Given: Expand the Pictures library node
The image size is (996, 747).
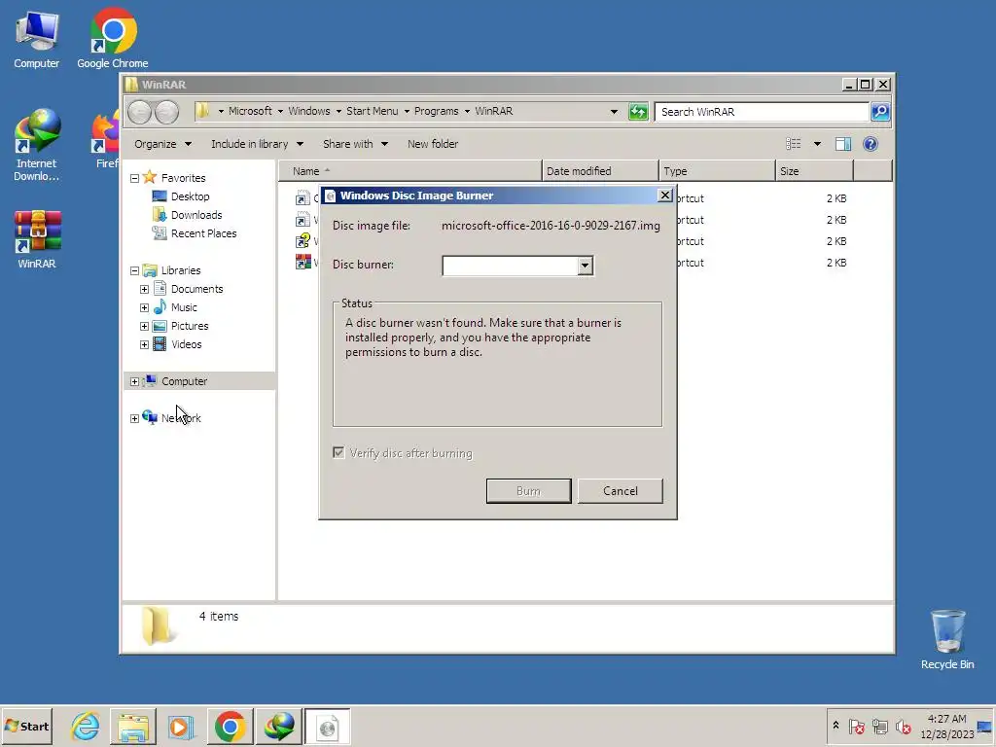Looking at the screenshot, I should [x=144, y=326].
